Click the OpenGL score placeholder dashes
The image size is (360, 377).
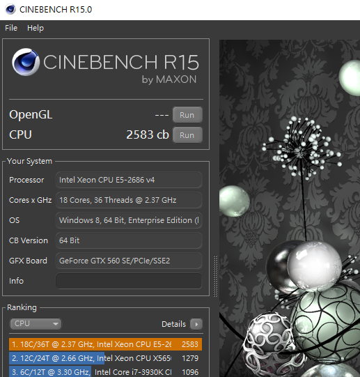tap(162, 115)
